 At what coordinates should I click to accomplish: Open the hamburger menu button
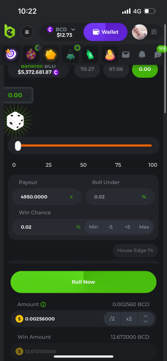(x=27, y=32)
